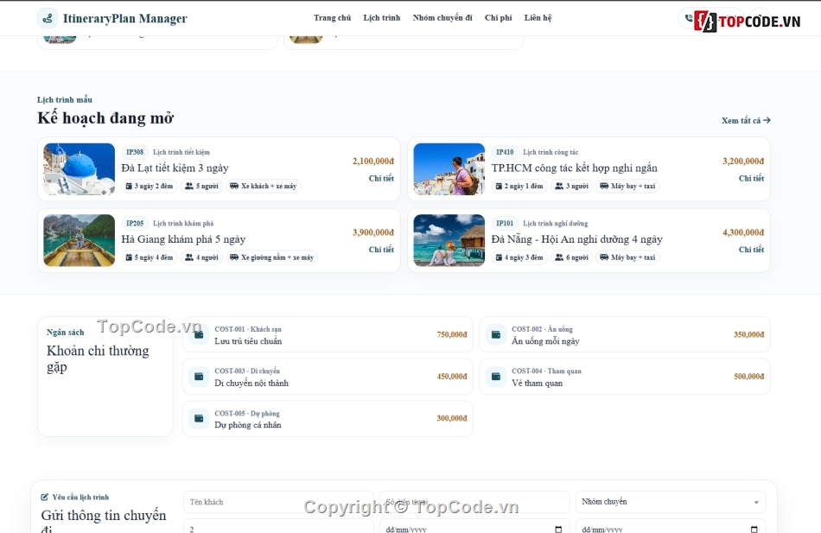The image size is (821, 533).
Task: Open the Liên hệ menu item
Action: (538, 18)
